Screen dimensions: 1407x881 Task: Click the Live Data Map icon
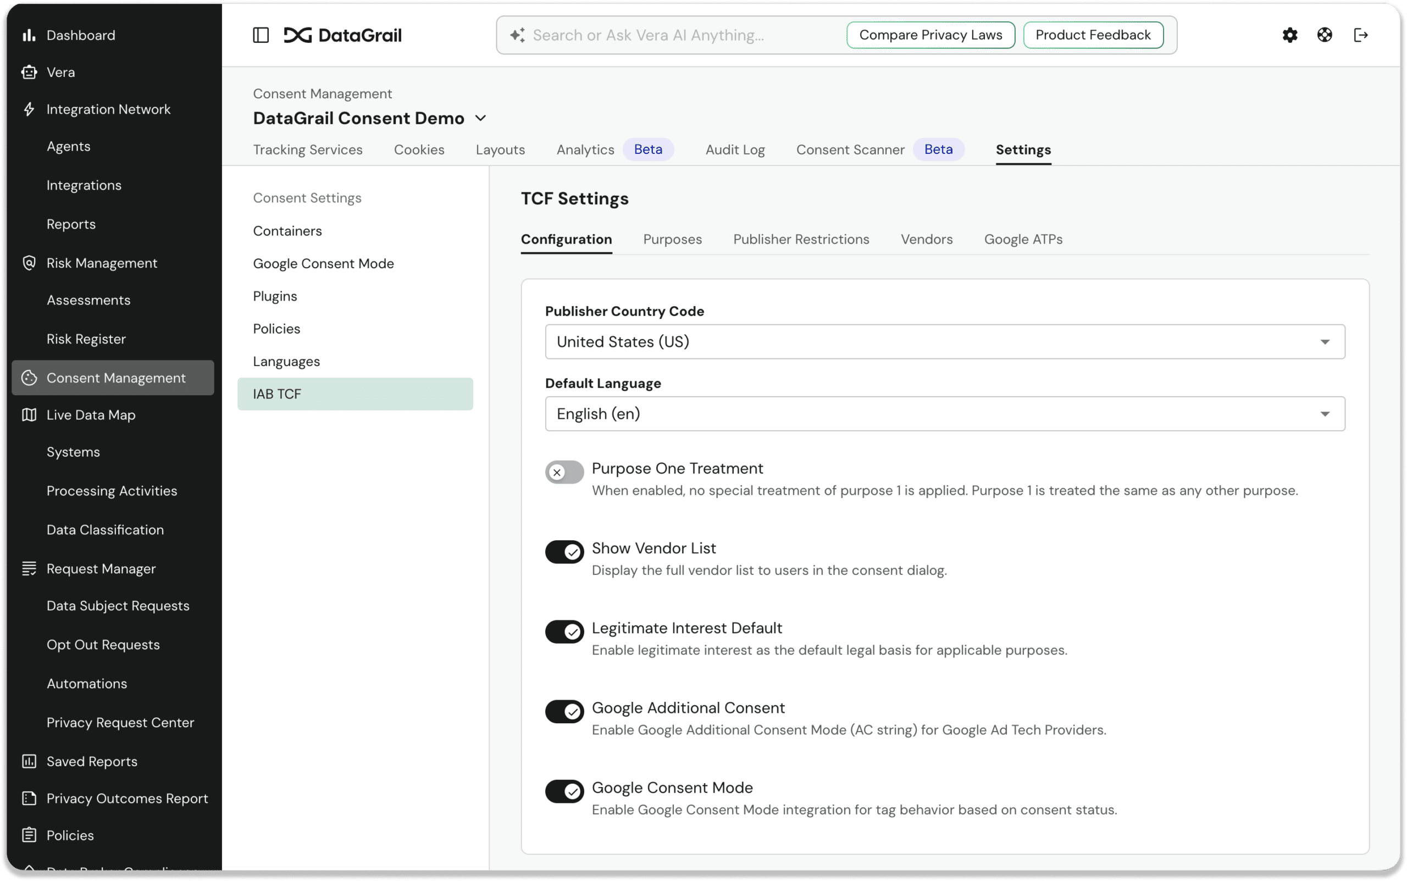point(29,415)
